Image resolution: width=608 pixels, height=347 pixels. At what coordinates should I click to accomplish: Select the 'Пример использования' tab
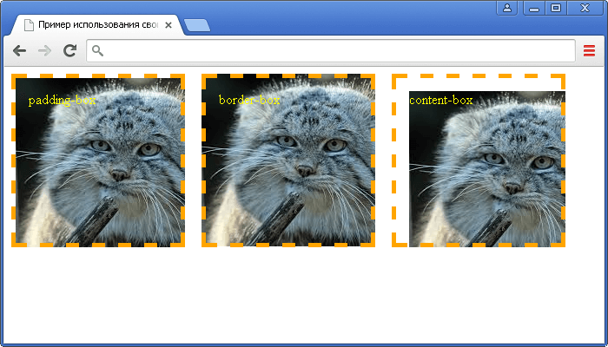click(97, 25)
